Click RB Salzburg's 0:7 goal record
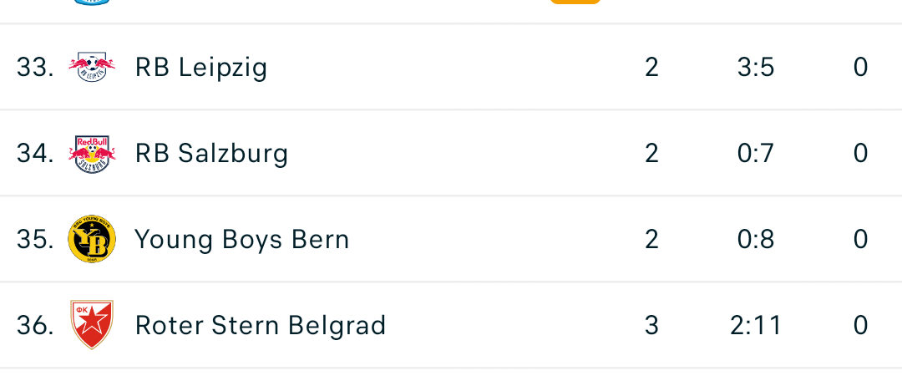Screen dimensions: 902x381 [756, 154]
